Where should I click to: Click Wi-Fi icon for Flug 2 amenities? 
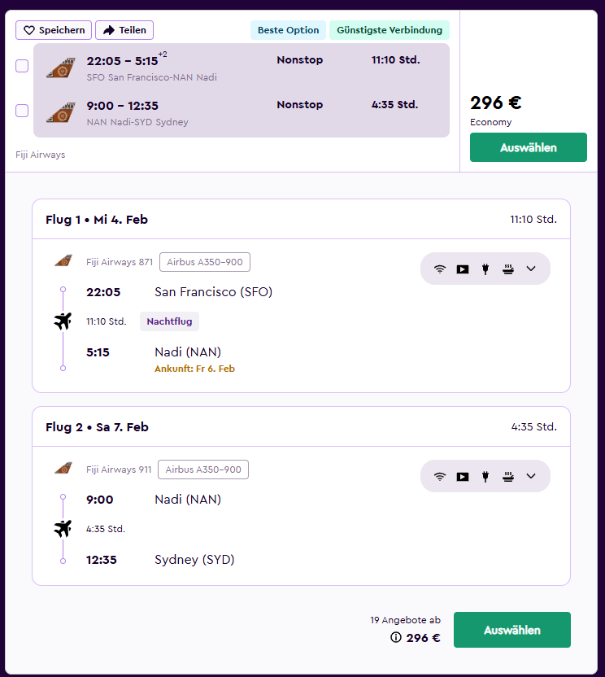click(x=440, y=476)
